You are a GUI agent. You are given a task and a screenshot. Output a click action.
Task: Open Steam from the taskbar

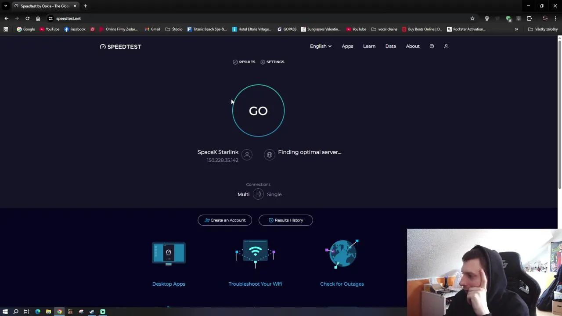(92, 312)
